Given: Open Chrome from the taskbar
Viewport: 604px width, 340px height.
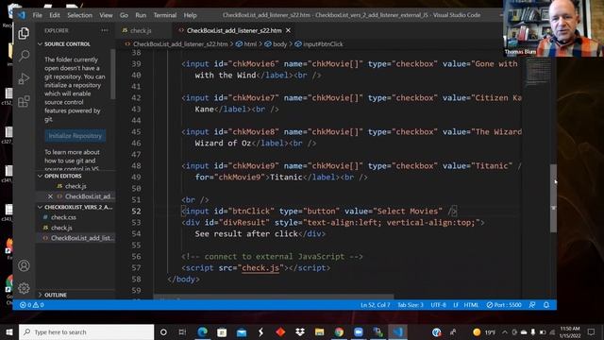Looking at the screenshot, I should click(x=339, y=331).
